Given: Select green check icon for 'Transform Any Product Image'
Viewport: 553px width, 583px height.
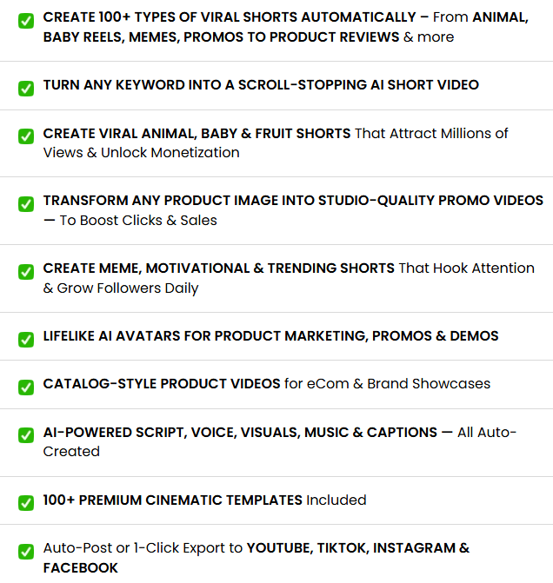Looking at the screenshot, I should 26,204.
